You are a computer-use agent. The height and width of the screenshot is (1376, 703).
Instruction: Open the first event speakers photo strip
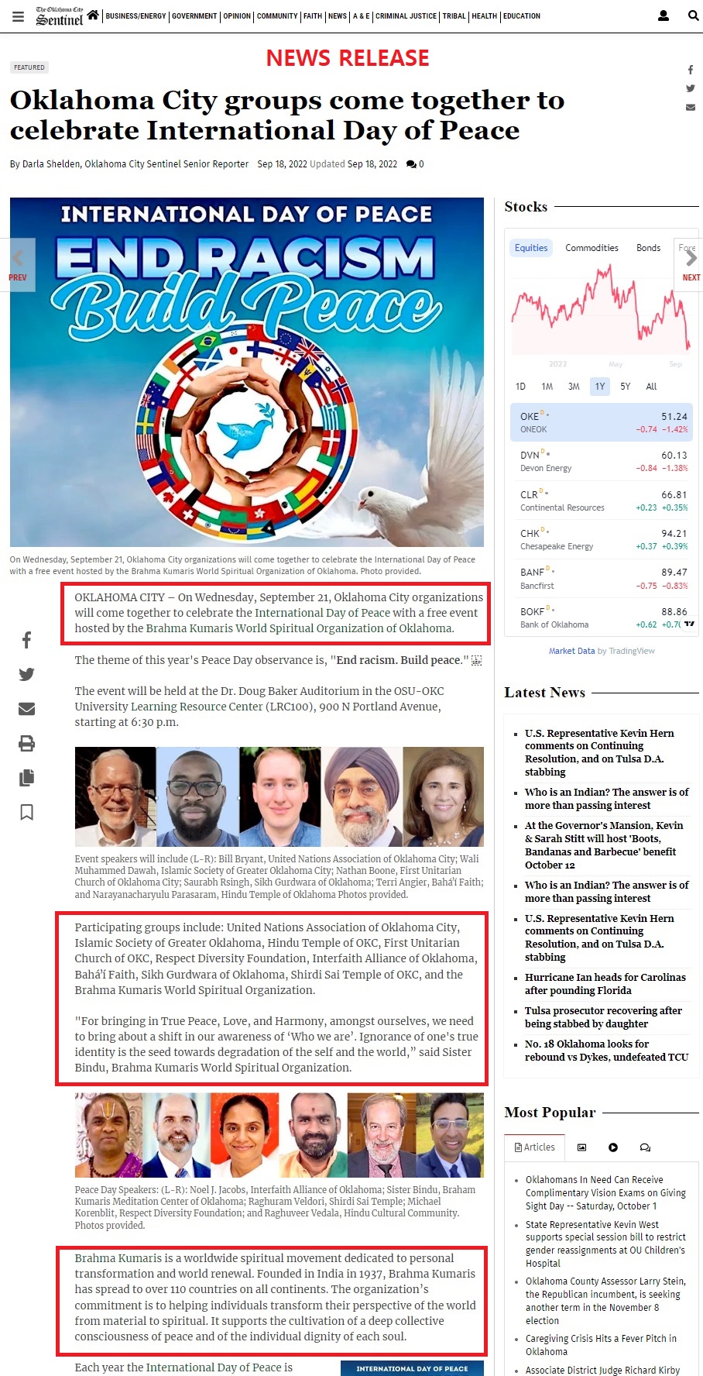coord(279,796)
